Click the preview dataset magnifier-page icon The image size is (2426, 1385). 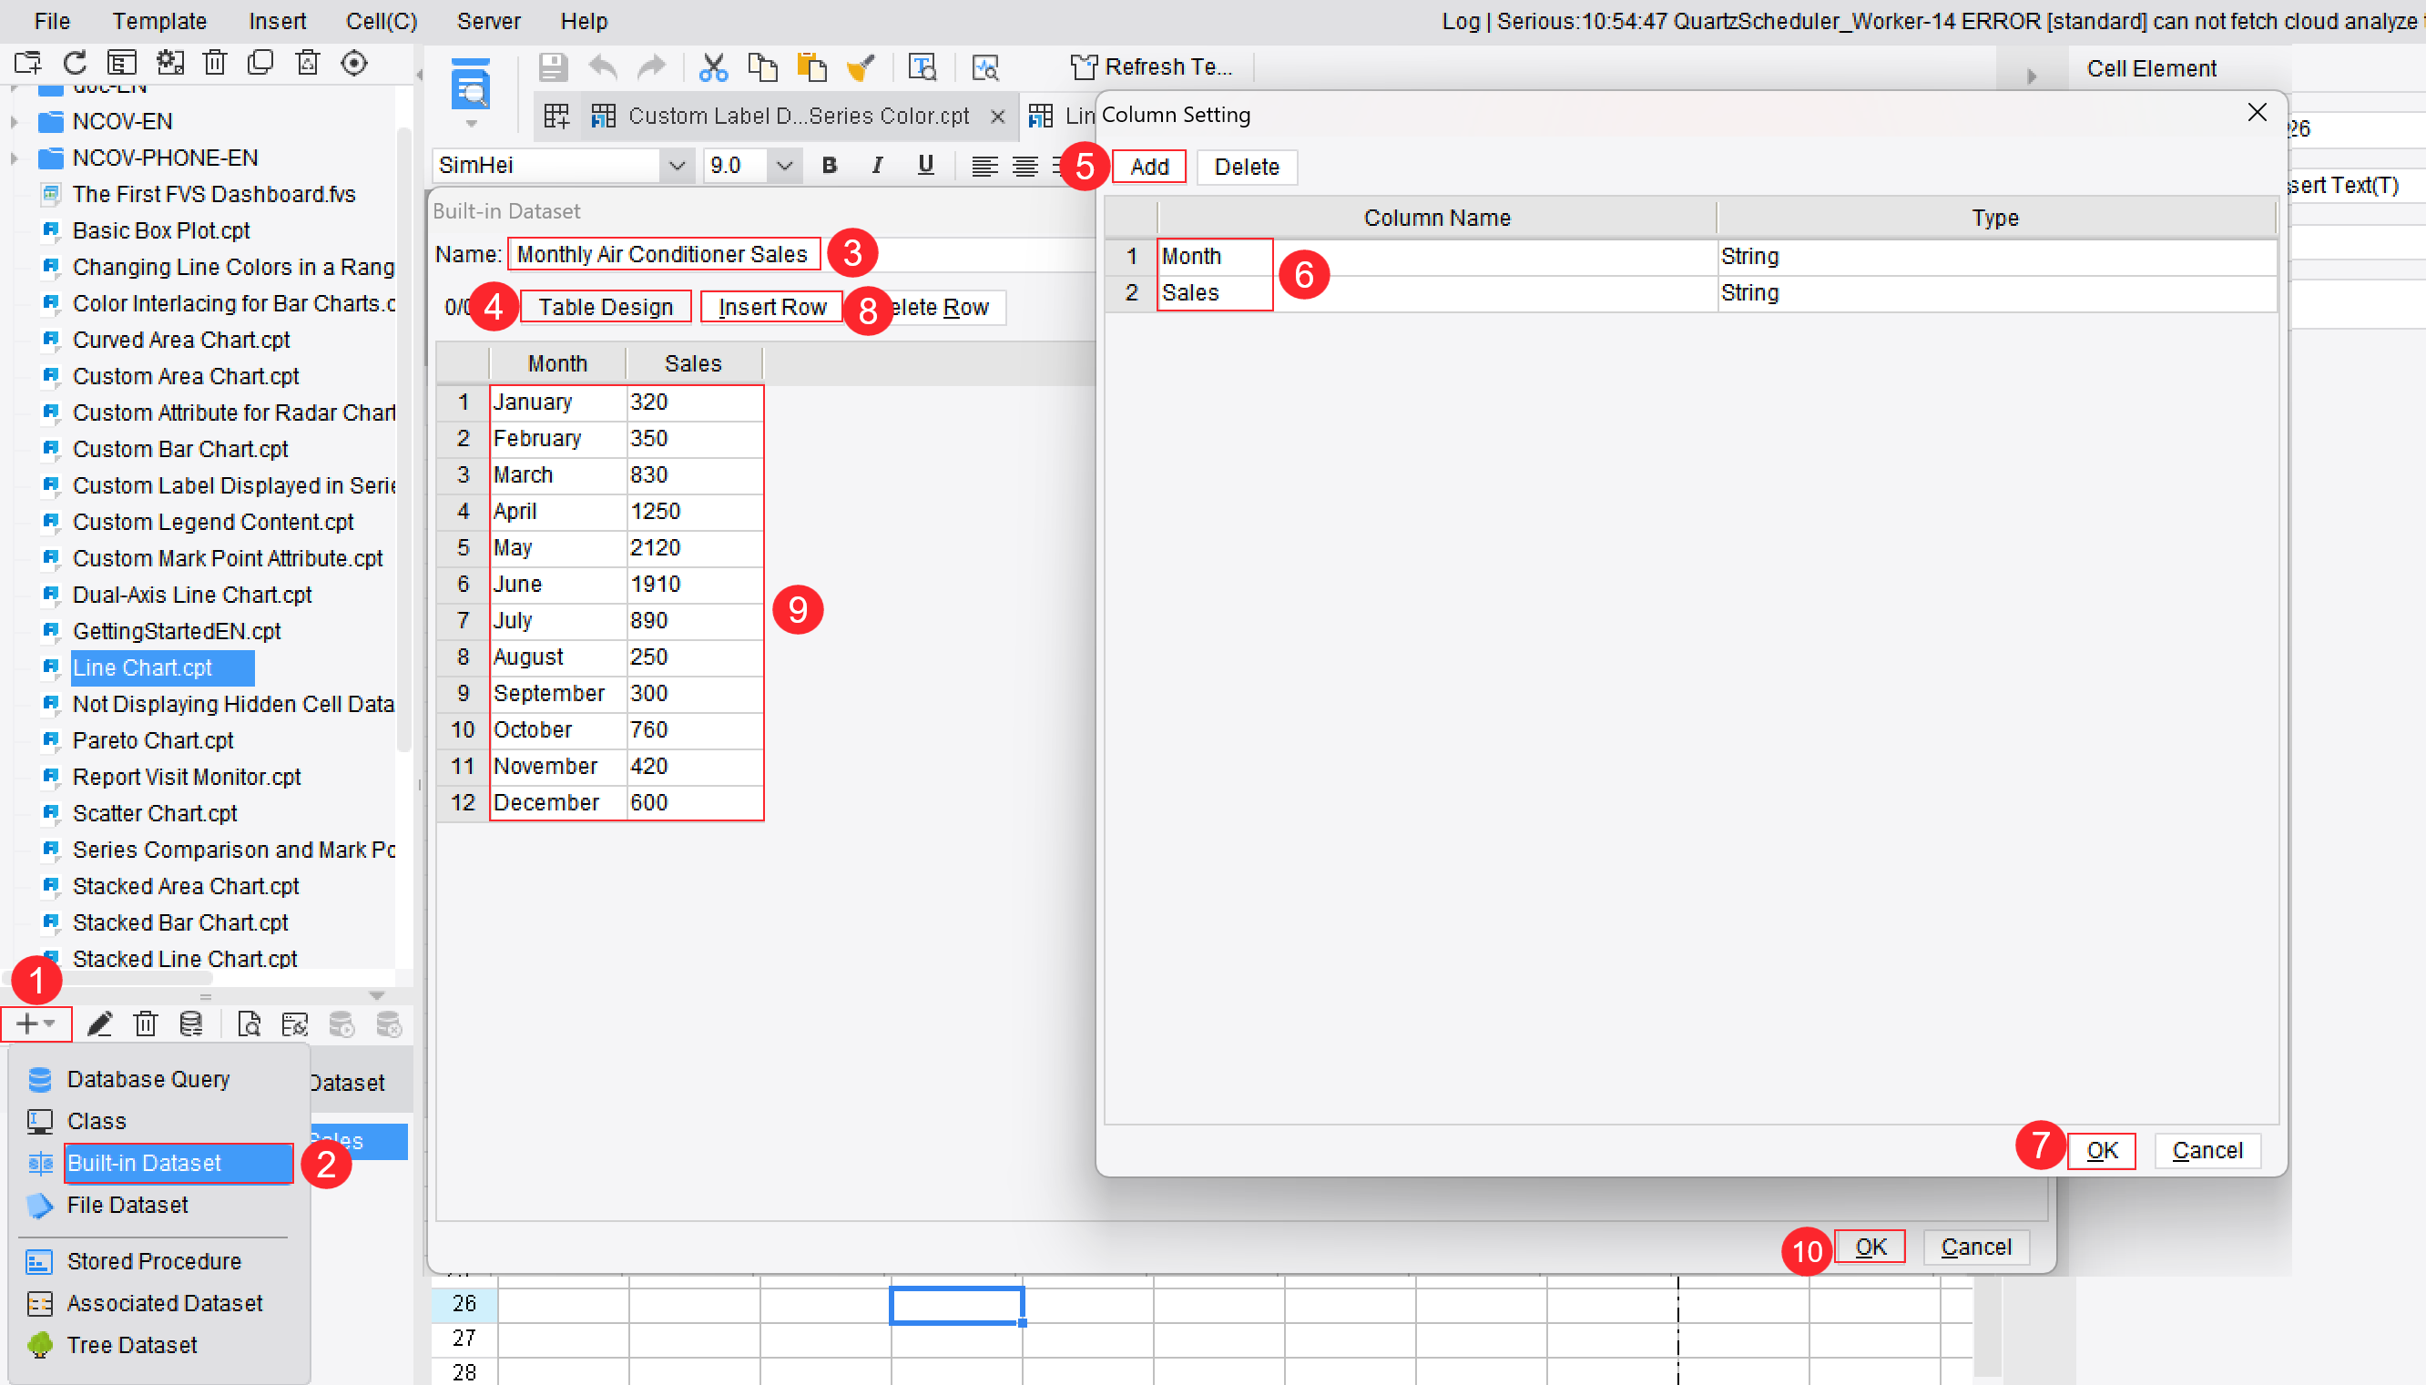[x=249, y=1023]
